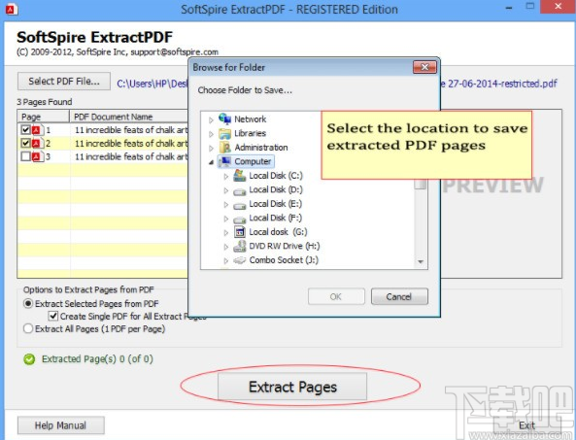This screenshot has width=576, height=440.
Task: Click the Local Disk (C:) drive icon
Action: click(x=240, y=176)
